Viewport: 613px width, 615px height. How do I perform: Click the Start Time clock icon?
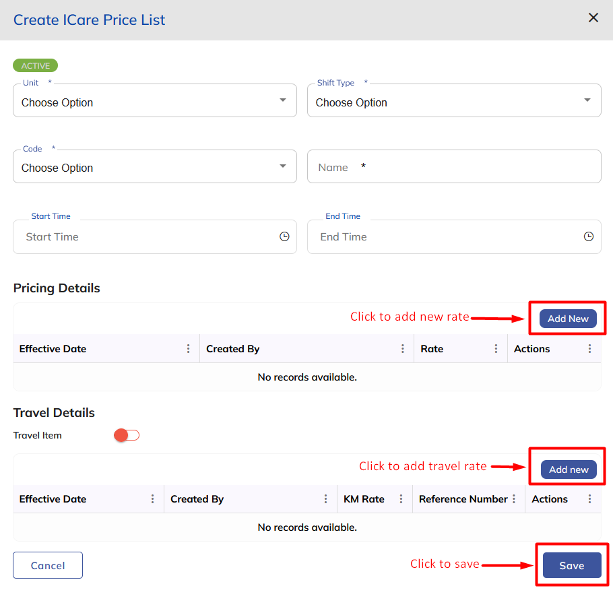[x=284, y=237]
